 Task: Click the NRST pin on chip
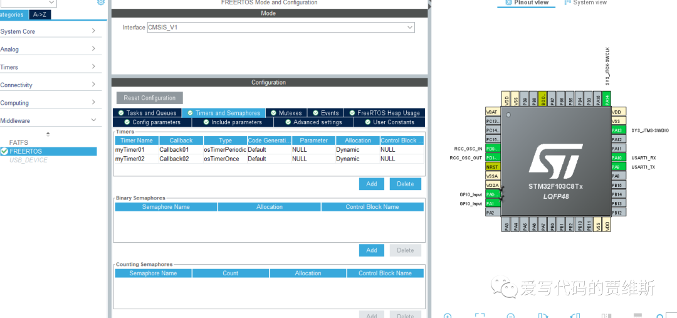(493, 167)
